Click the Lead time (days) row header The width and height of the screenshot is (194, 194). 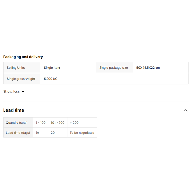(18, 133)
